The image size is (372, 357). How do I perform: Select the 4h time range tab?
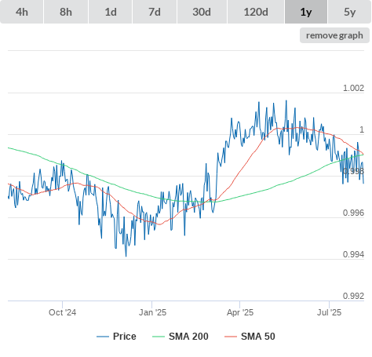pyautogui.click(x=22, y=12)
